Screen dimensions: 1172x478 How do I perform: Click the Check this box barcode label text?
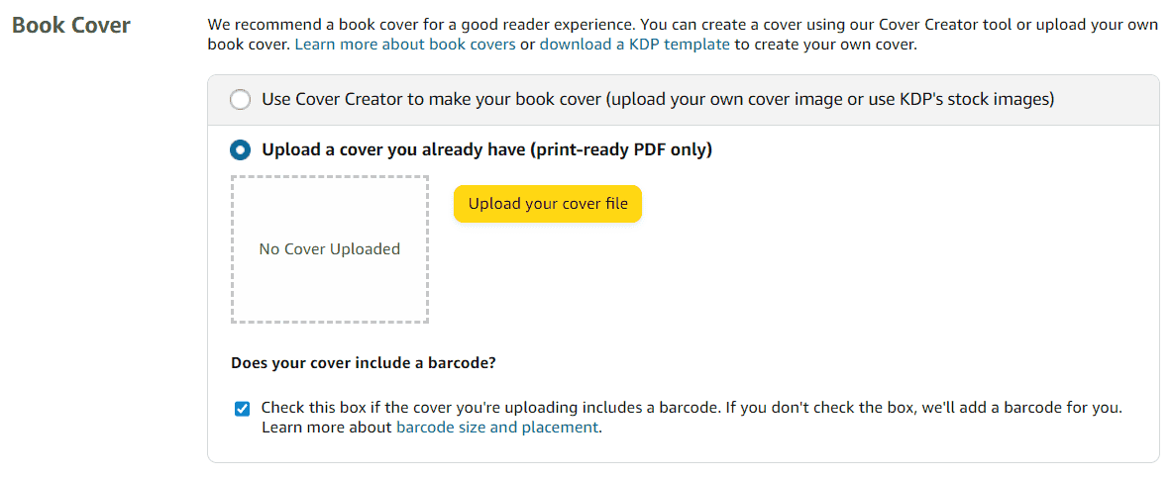(x=693, y=419)
